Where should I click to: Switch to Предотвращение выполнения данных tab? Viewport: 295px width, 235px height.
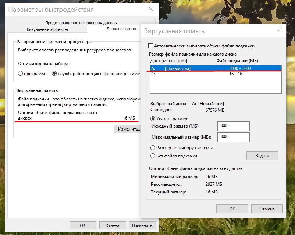coord(82,23)
